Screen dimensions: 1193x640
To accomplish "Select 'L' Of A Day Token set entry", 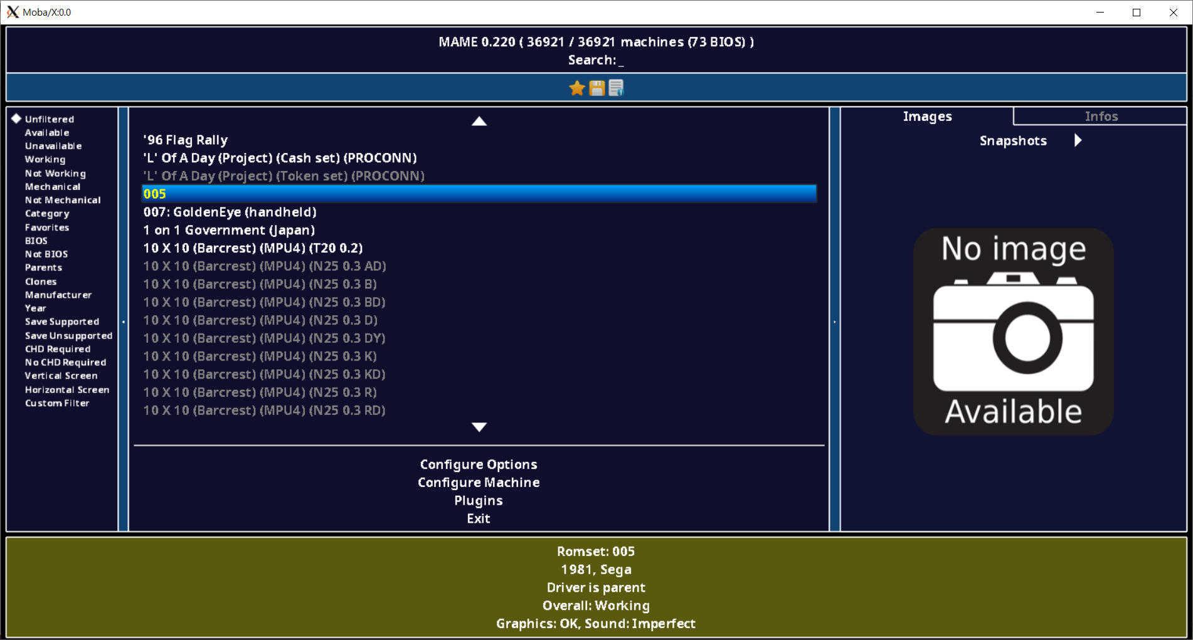I will click(x=479, y=176).
